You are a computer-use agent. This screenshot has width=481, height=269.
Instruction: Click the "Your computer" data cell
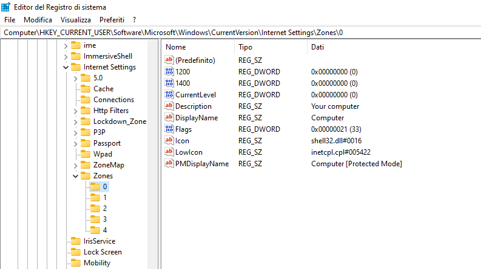(x=335, y=106)
